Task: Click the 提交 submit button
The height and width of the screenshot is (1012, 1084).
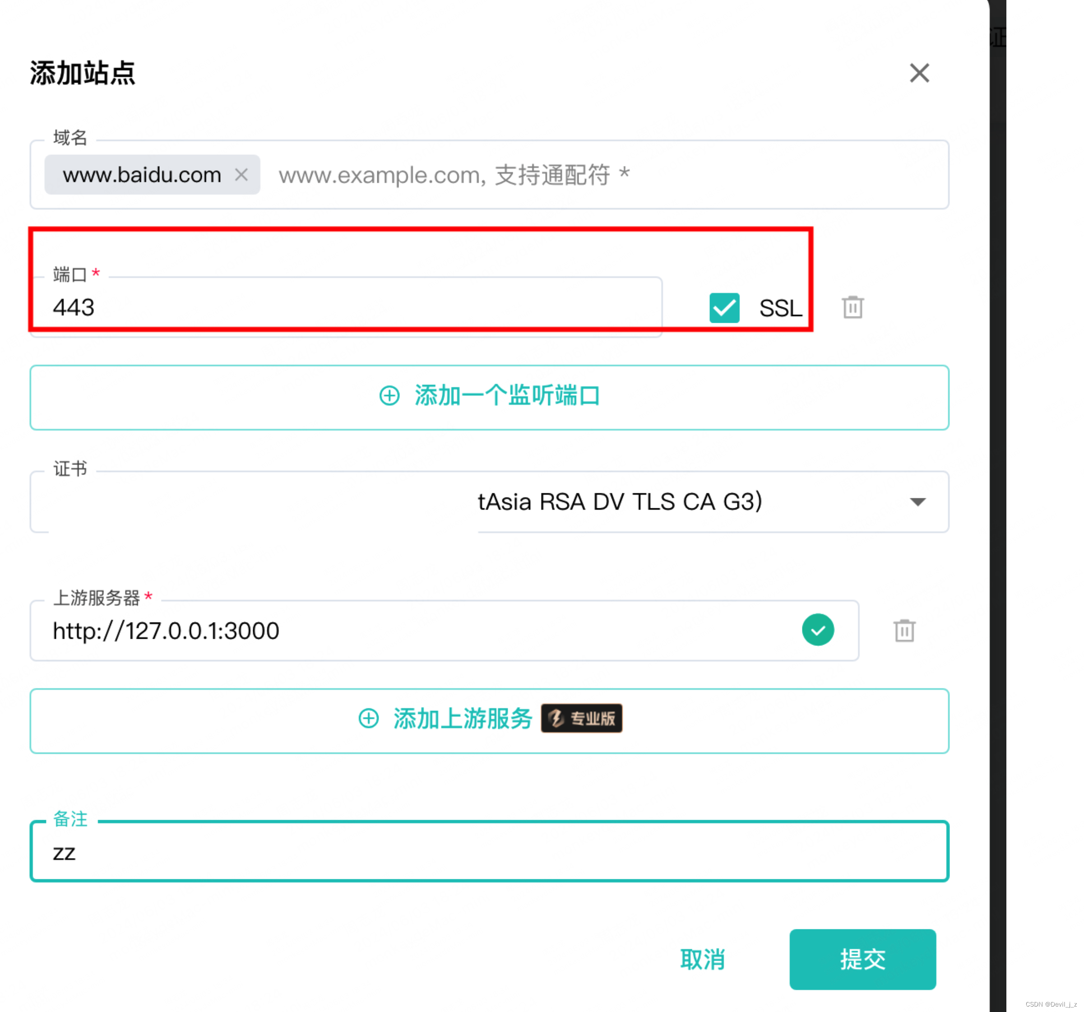Action: [862, 960]
